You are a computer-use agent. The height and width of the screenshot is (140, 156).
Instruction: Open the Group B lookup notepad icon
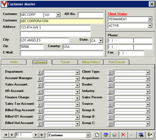110,117
